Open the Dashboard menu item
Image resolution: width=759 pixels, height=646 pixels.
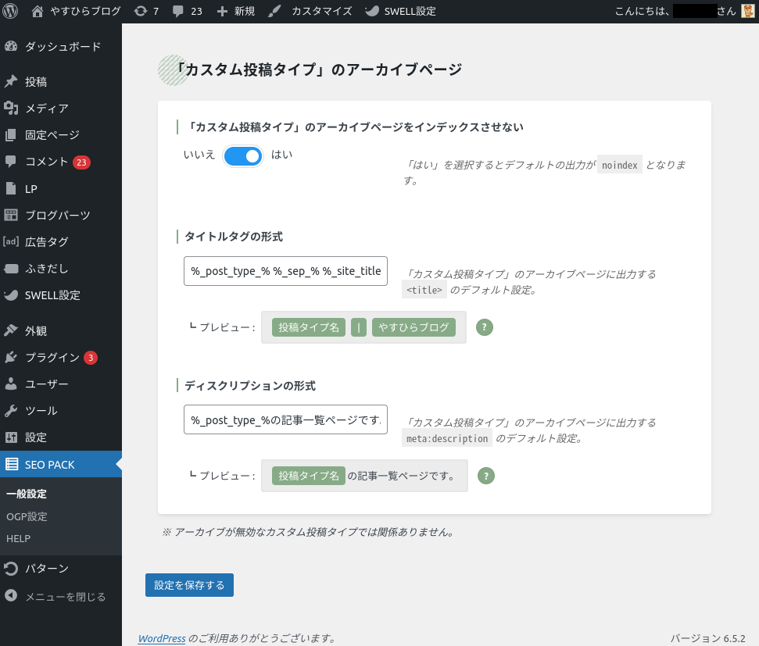(x=62, y=47)
